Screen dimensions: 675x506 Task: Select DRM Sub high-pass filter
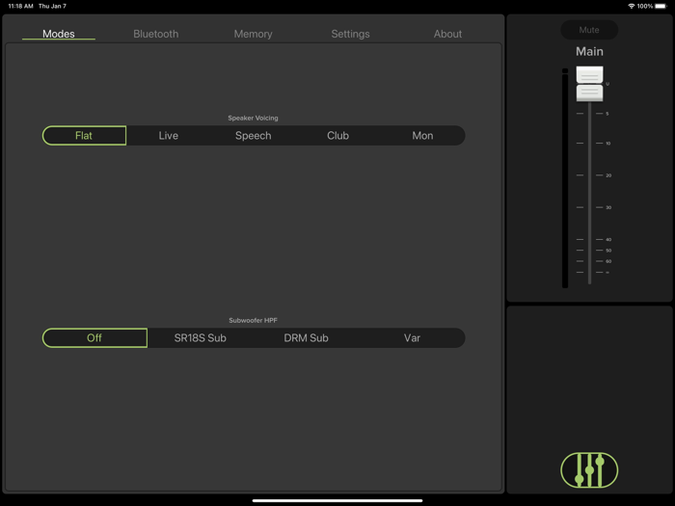click(x=306, y=337)
